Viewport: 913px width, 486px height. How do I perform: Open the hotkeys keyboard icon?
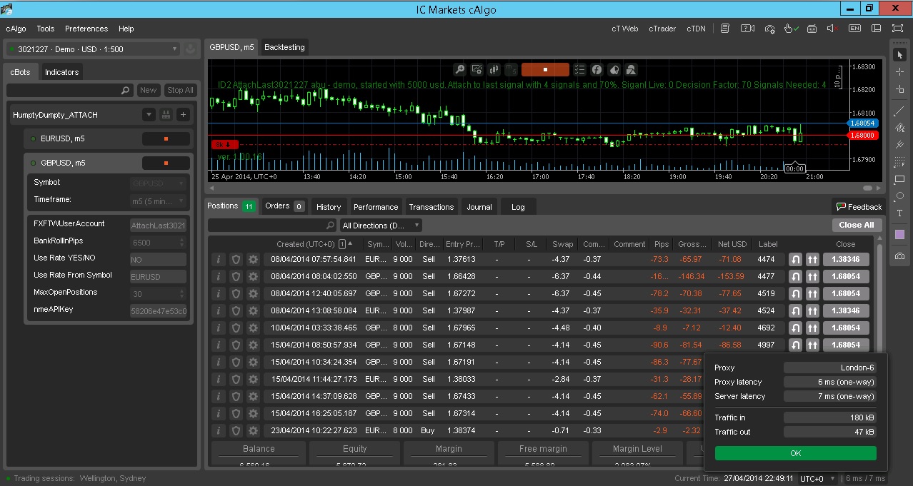point(812,29)
